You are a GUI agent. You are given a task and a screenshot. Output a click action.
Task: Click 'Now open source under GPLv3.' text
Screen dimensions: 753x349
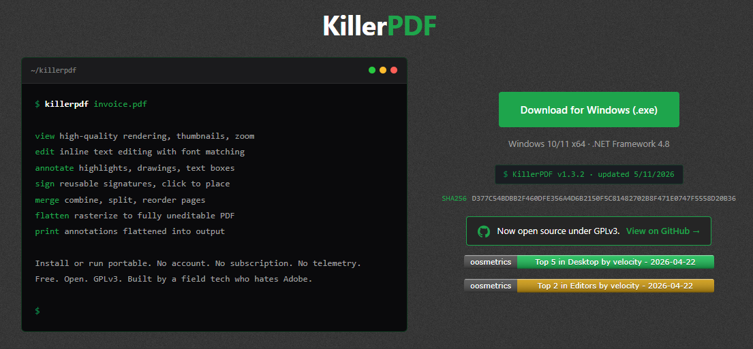pos(559,231)
